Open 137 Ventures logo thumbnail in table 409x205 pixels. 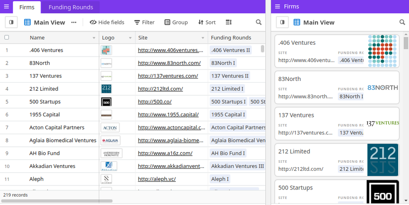[x=106, y=76]
